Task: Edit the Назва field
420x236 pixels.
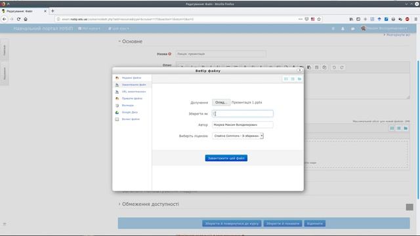Action: (x=220, y=54)
